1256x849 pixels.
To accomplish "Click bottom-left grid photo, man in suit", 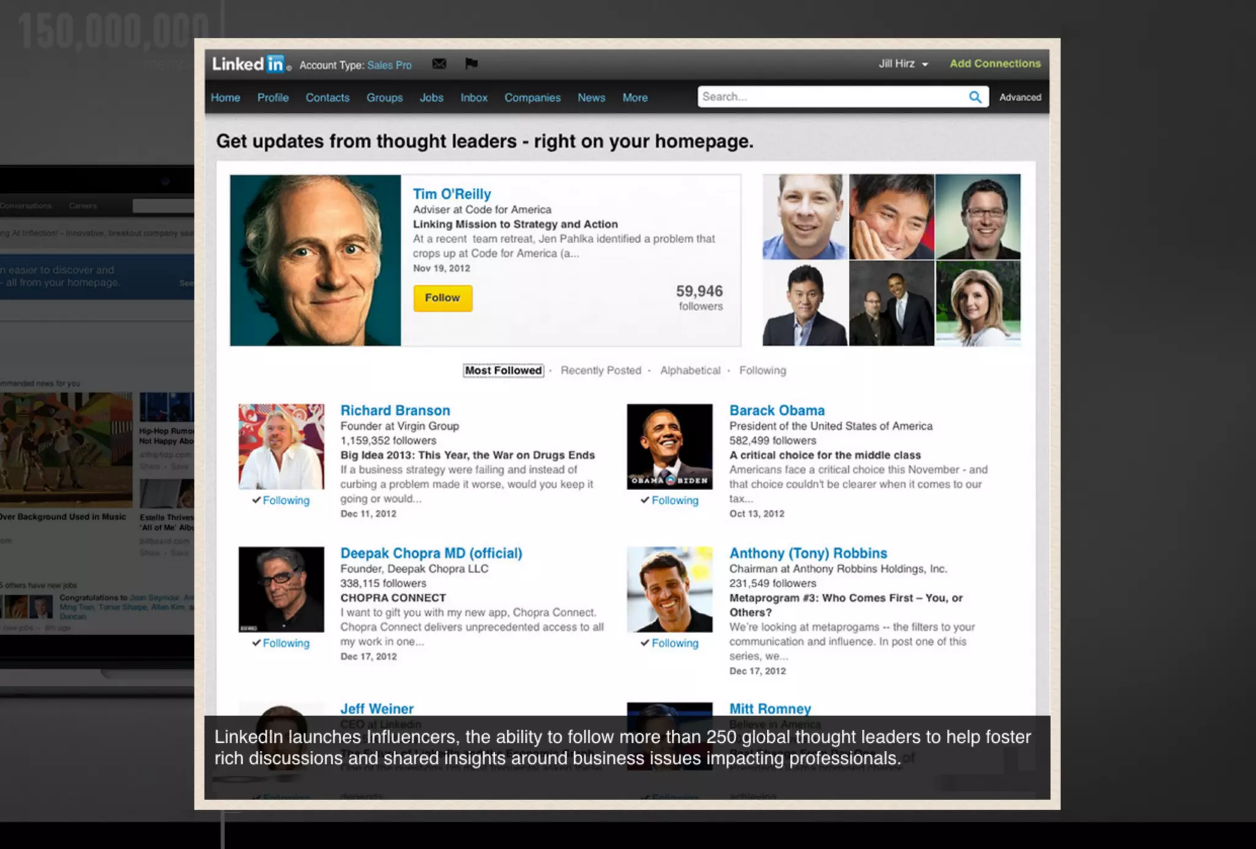I will tap(804, 303).
